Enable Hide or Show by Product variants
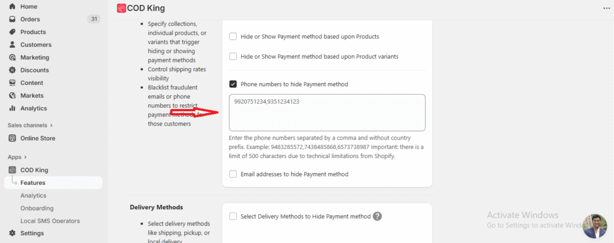 [233, 56]
